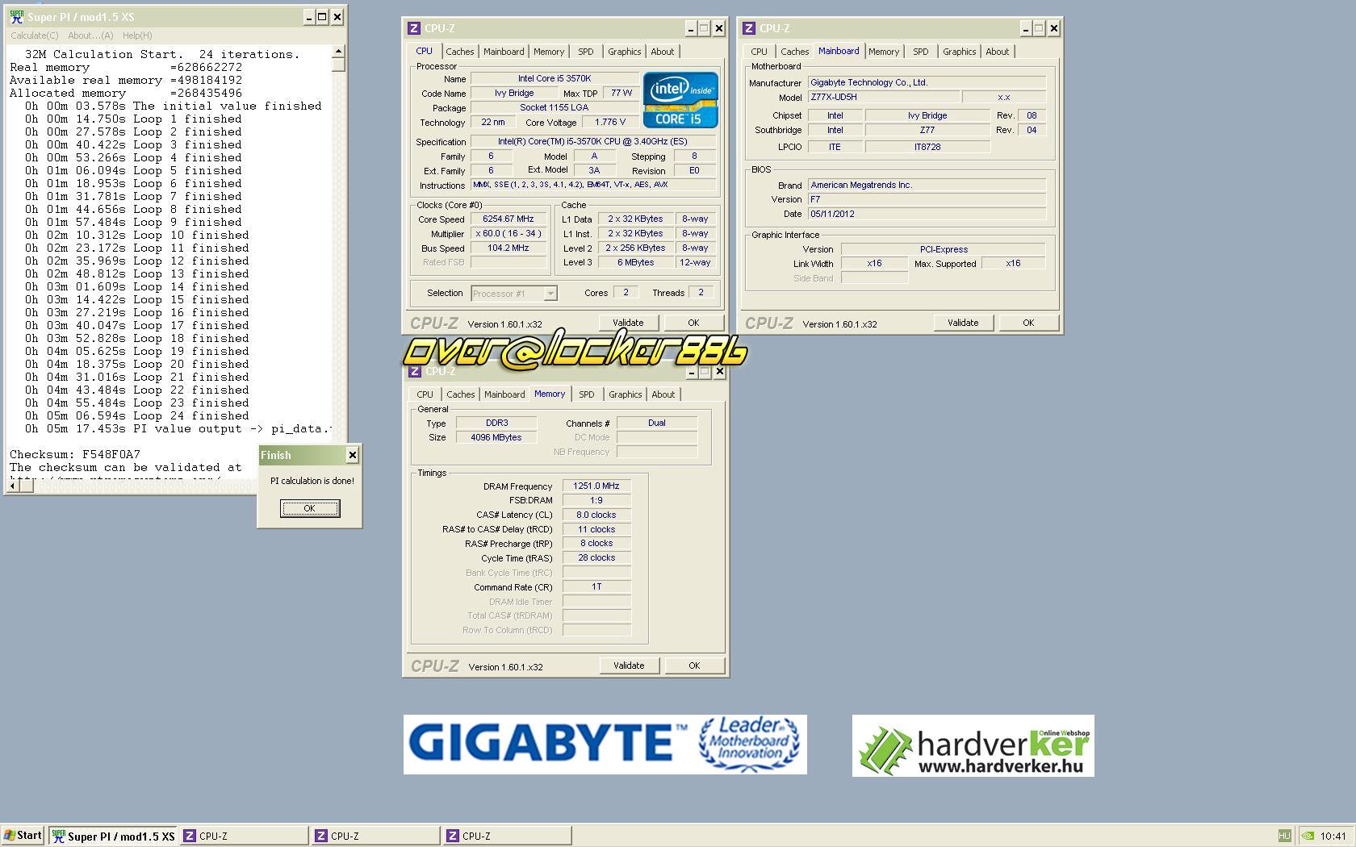This screenshot has width=1356, height=847.
Task: Click the CPU-Z icon in CPU window title bar
Action: point(414,28)
